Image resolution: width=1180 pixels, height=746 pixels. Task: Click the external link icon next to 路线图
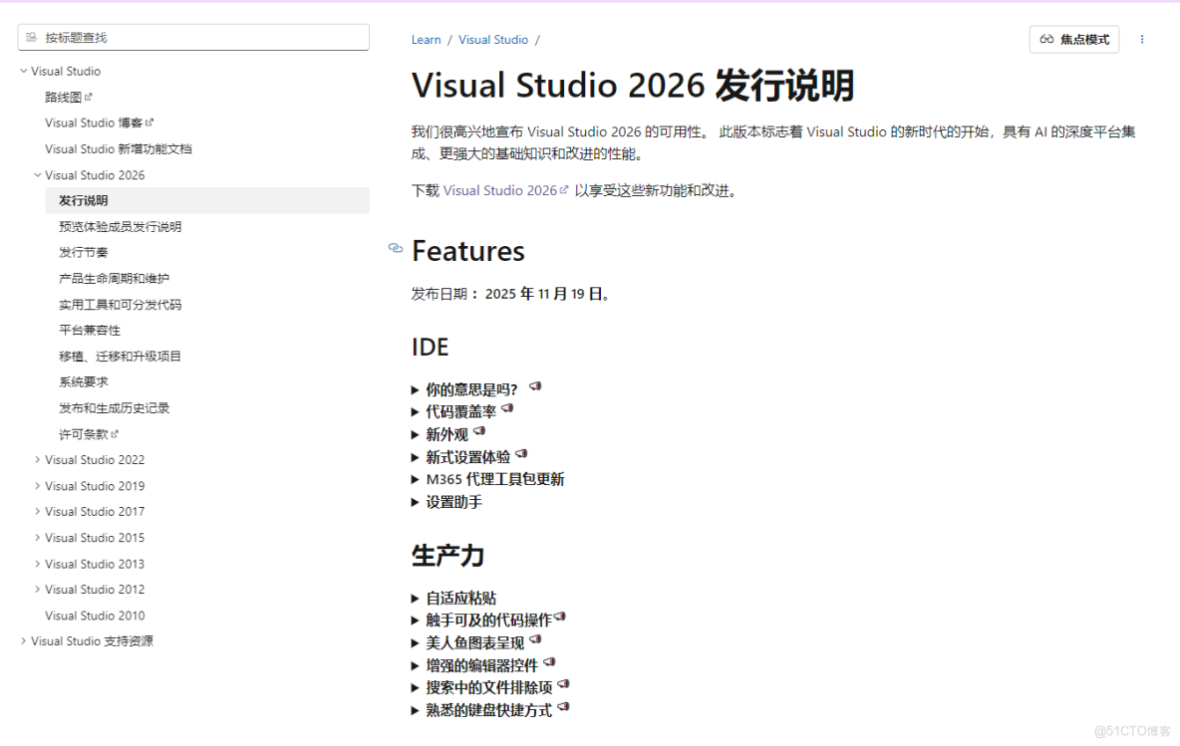pyautogui.click(x=88, y=96)
